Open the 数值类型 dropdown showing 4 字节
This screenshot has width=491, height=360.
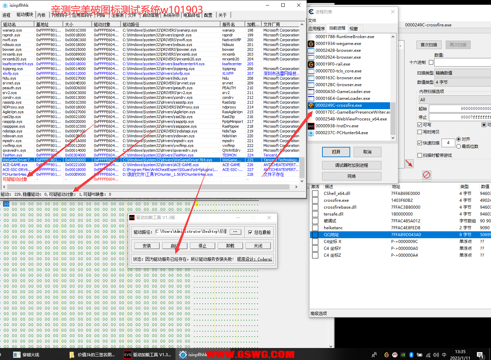tap(463, 82)
